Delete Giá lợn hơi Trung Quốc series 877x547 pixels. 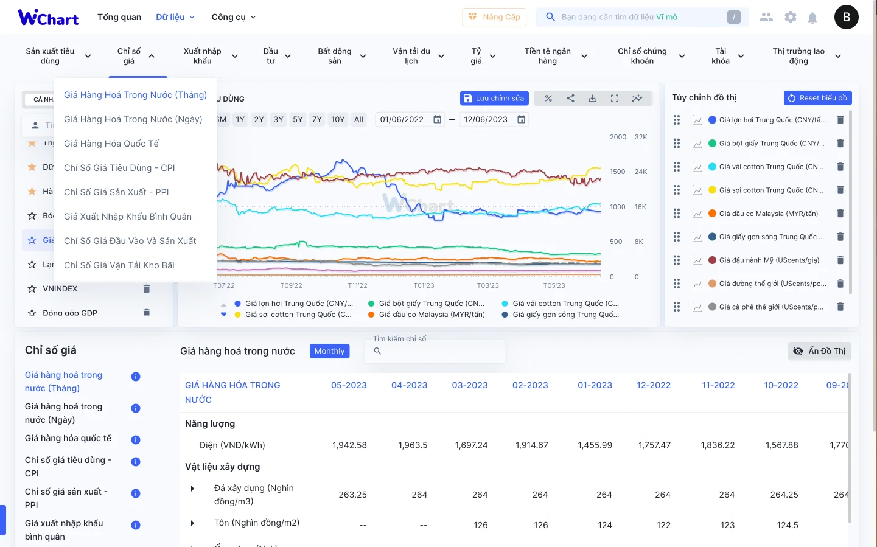pyautogui.click(x=840, y=120)
